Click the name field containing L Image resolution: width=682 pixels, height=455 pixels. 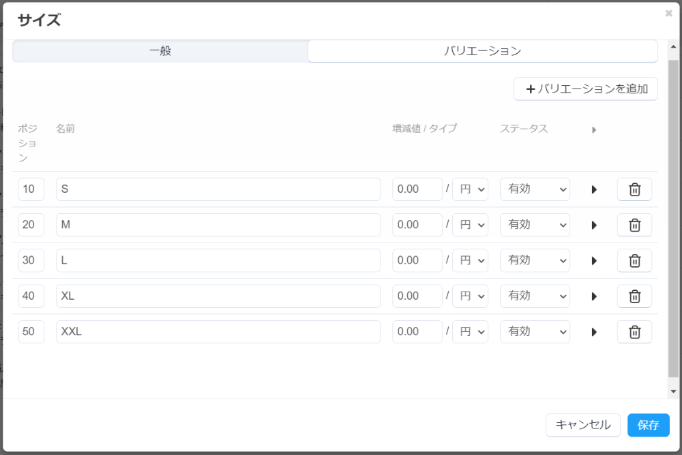click(x=218, y=261)
